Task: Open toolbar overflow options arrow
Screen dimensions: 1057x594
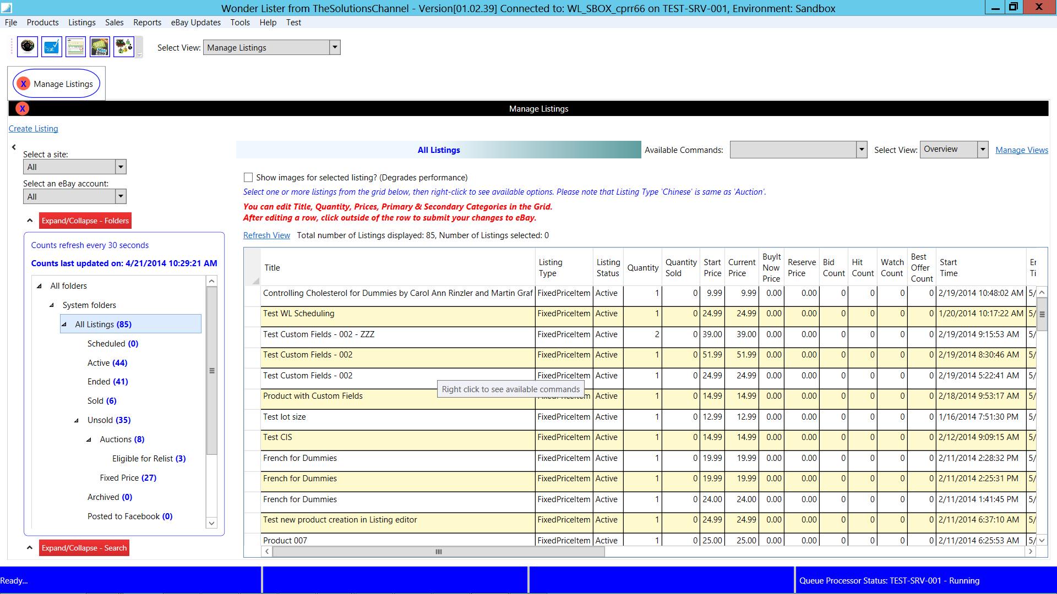Action: pyautogui.click(x=139, y=54)
